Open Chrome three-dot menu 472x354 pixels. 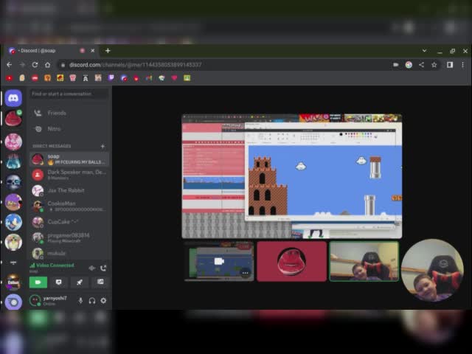[462, 65]
